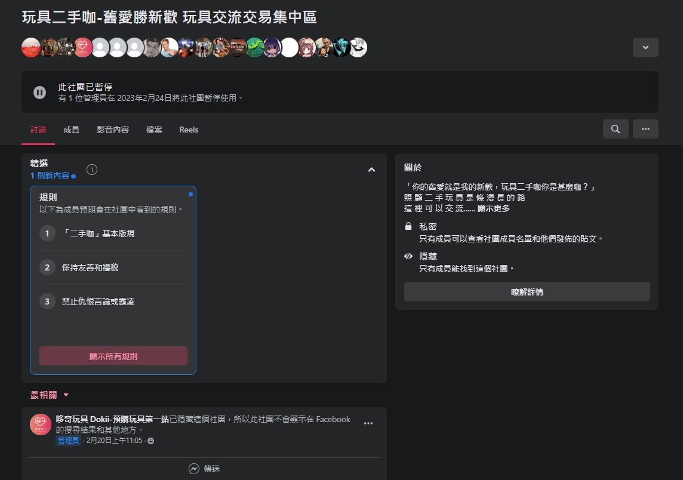Collapse the 精選 section with the chevron
The width and height of the screenshot is (683, 480).
(371, 170)
